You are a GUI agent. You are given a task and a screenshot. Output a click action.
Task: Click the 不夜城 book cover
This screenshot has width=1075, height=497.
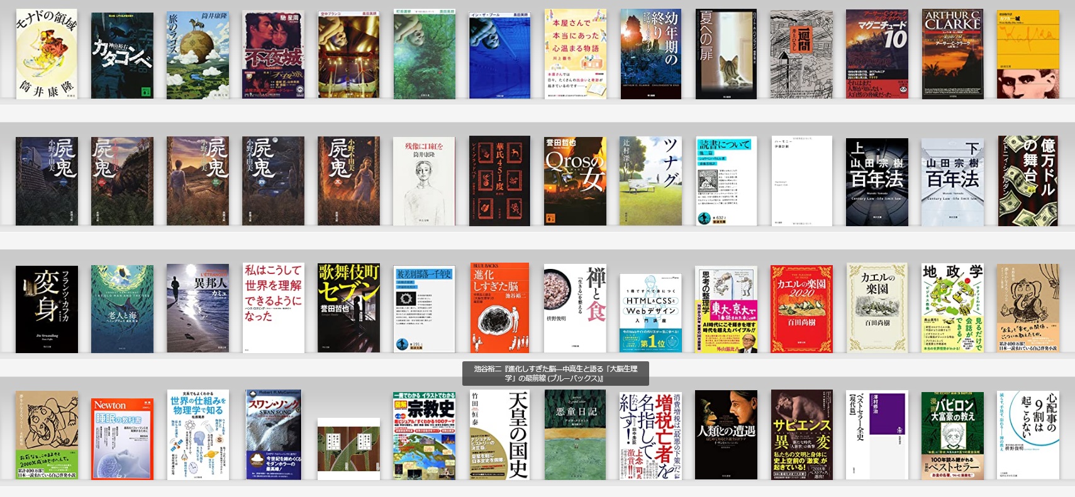pos(273,55)
